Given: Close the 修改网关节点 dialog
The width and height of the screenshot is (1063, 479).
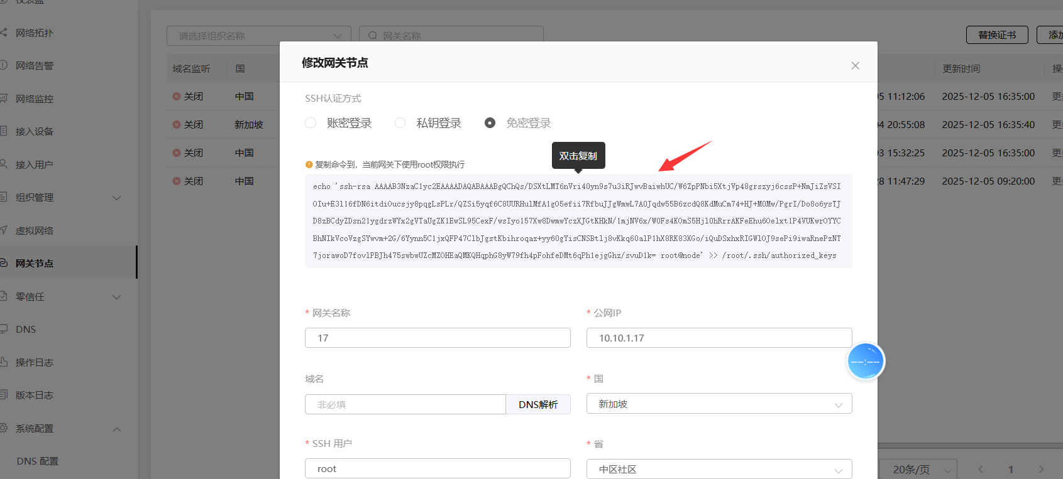Looking at the screenshot, I should point(855,65).
